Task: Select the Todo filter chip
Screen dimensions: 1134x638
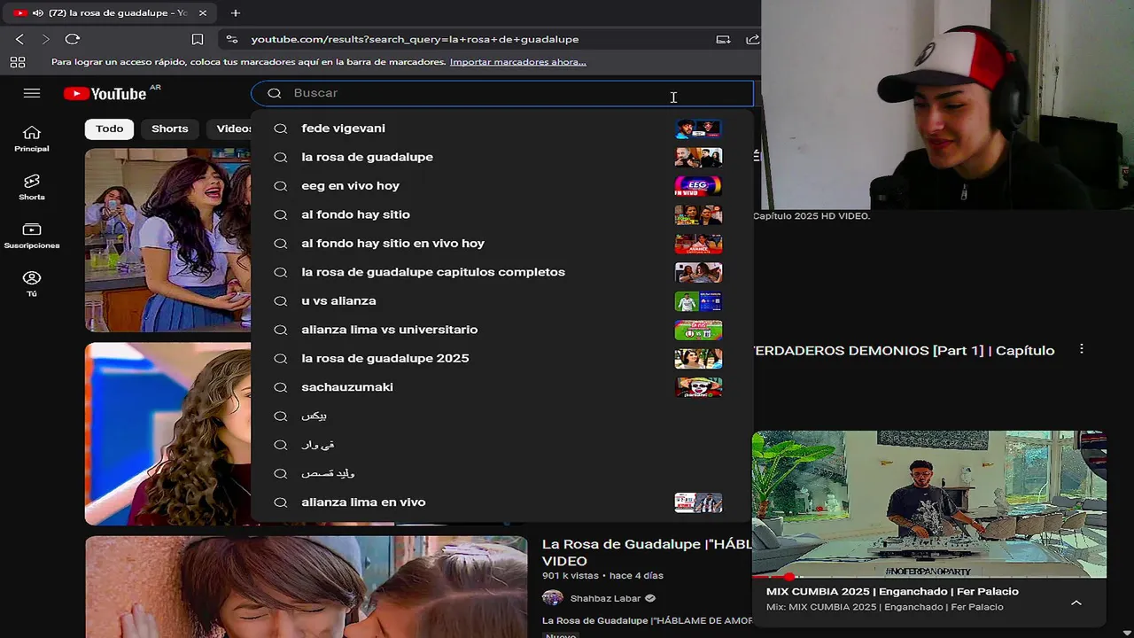Action: [x=110, y=128]
